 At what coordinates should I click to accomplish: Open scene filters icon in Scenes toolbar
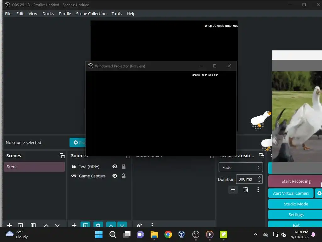[x=33, y=225]
